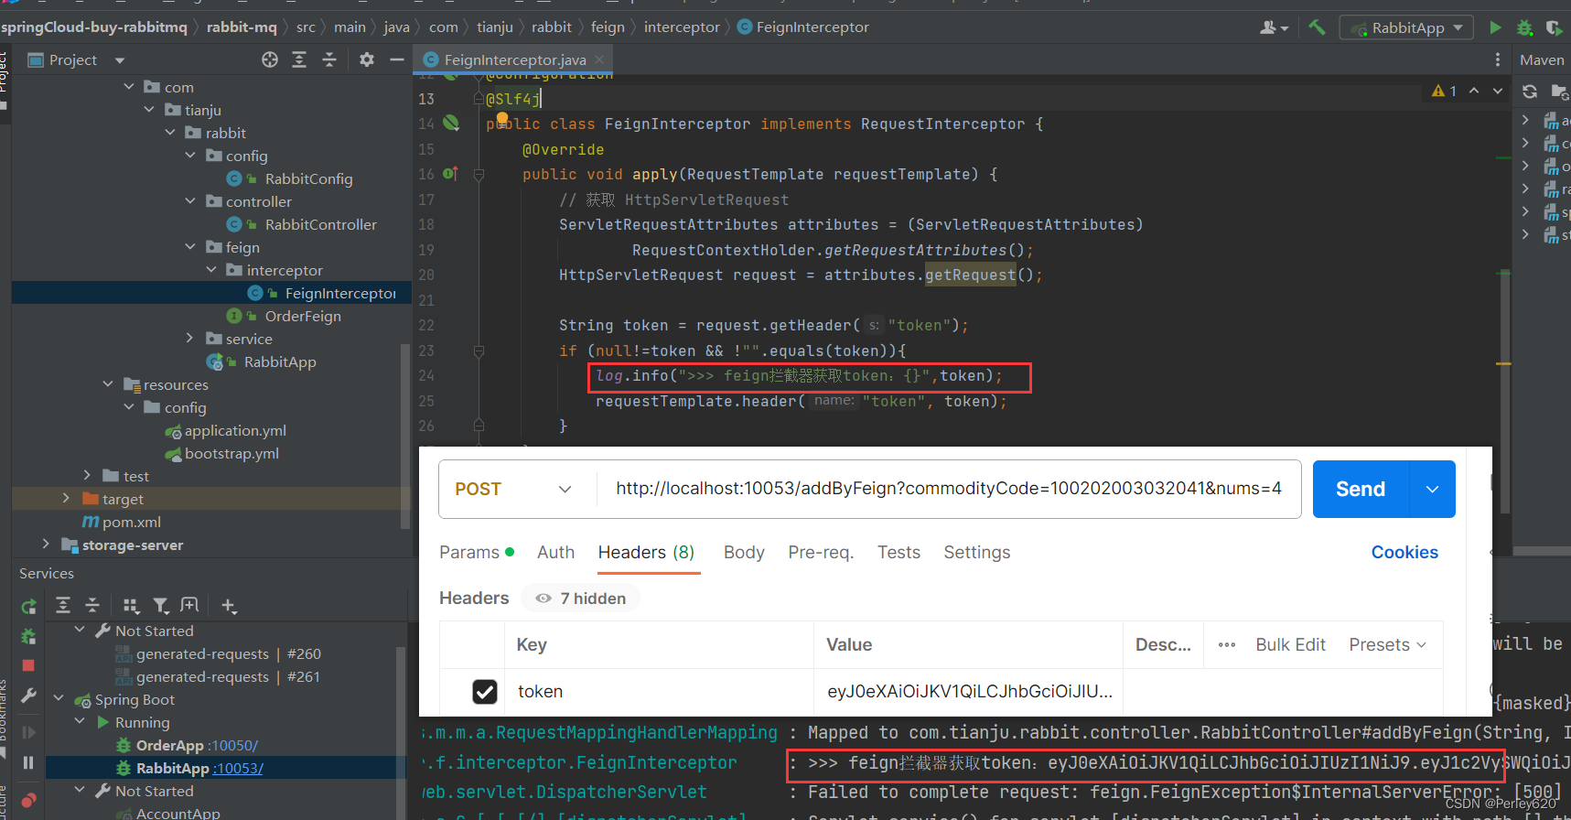Open in new tab icon in Services toolbar
This screenshot has height=820, width=1571.
point(189,605)
